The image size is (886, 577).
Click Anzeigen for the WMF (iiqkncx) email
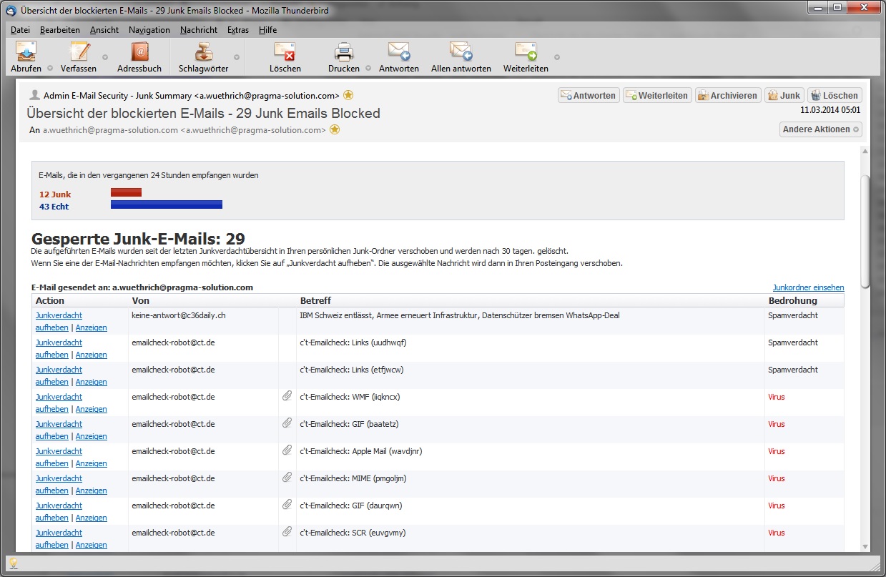point(92,409)
